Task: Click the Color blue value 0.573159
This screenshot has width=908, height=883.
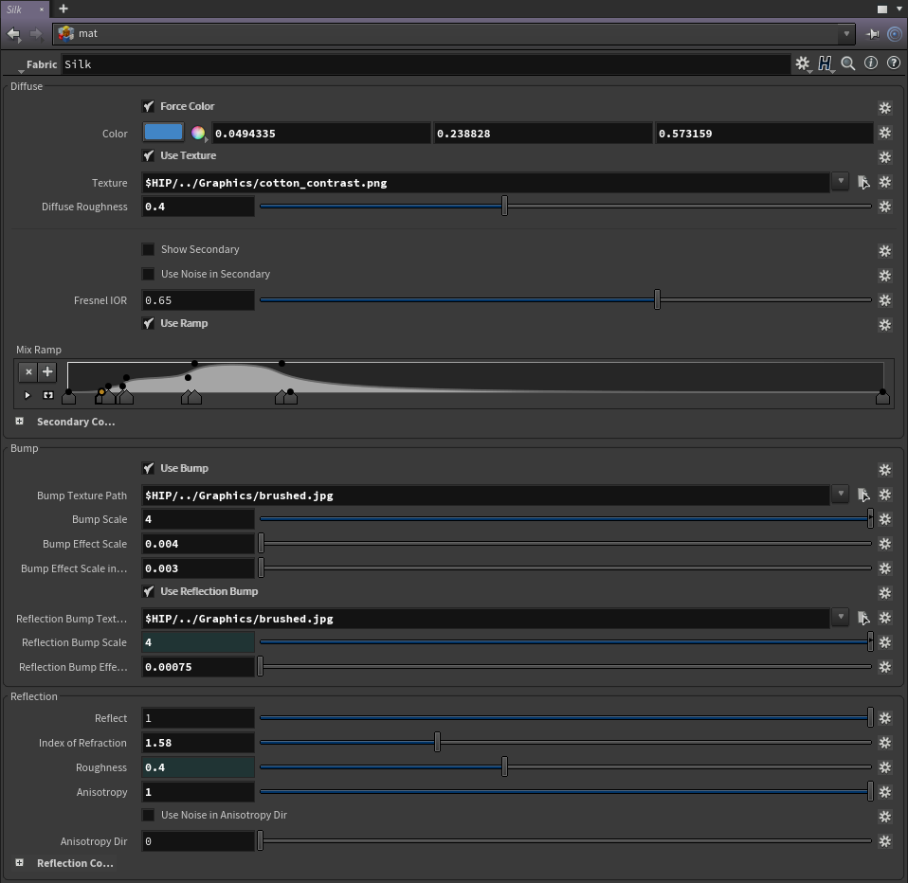Action: [764, 134]
